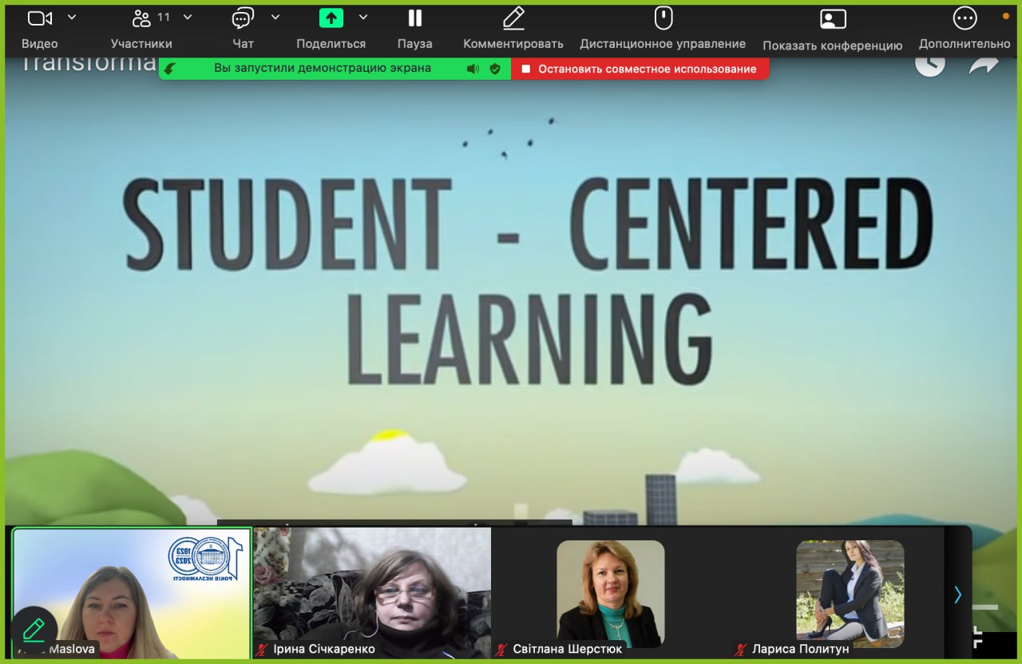This screenshot has height=664, width=1022.
Task: Open the Чат chat icon
Action: [x=243, y=18]
